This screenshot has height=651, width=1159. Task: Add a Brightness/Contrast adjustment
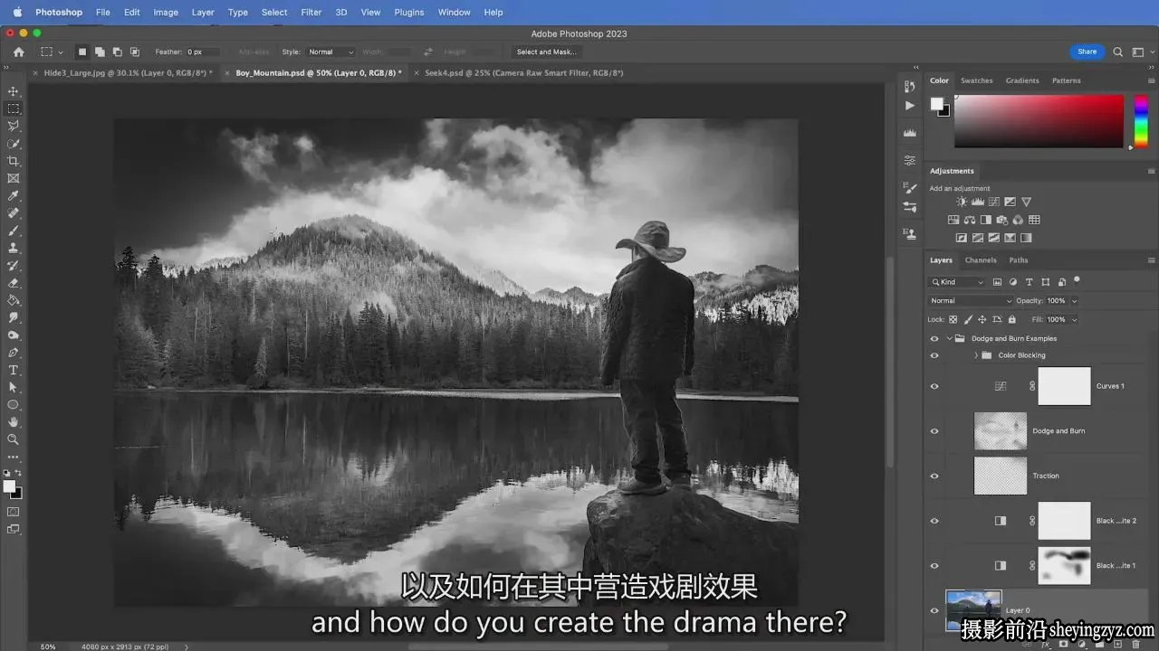(x=962, y=202)
